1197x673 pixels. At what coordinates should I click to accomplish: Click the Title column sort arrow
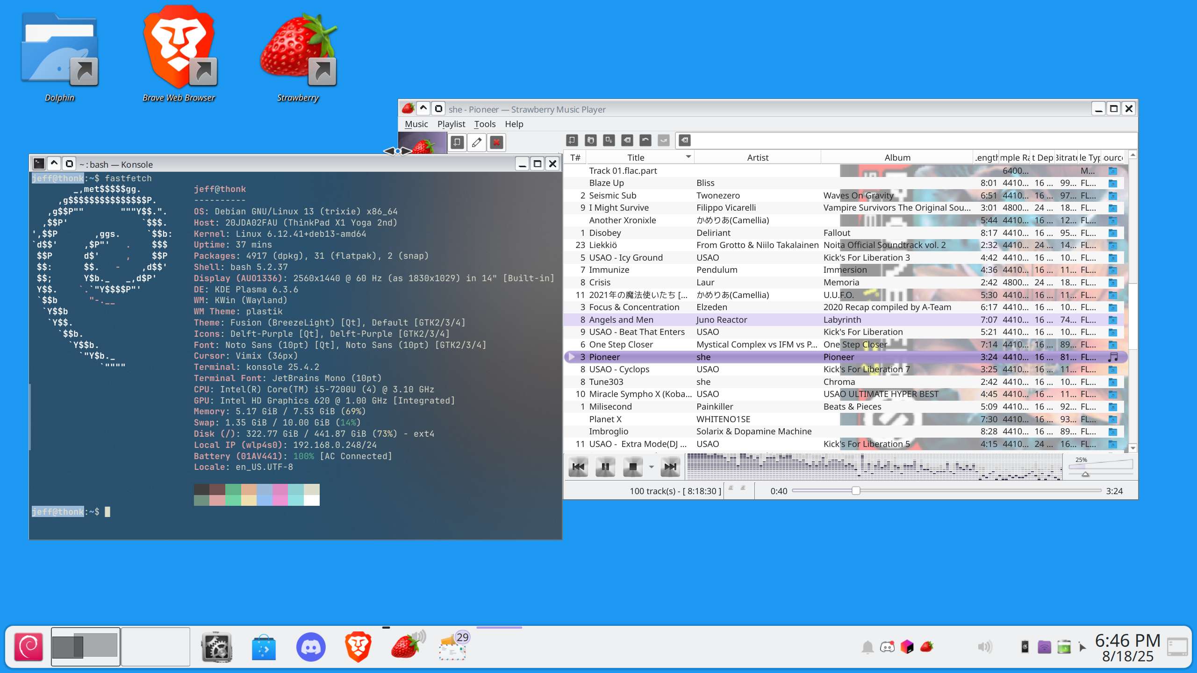click(688, 157)
